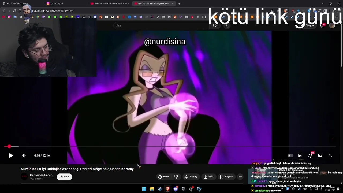Switch to Kick Chat Takip tab
This screenshot has height=193, width=343.
(x=21, y=3)
